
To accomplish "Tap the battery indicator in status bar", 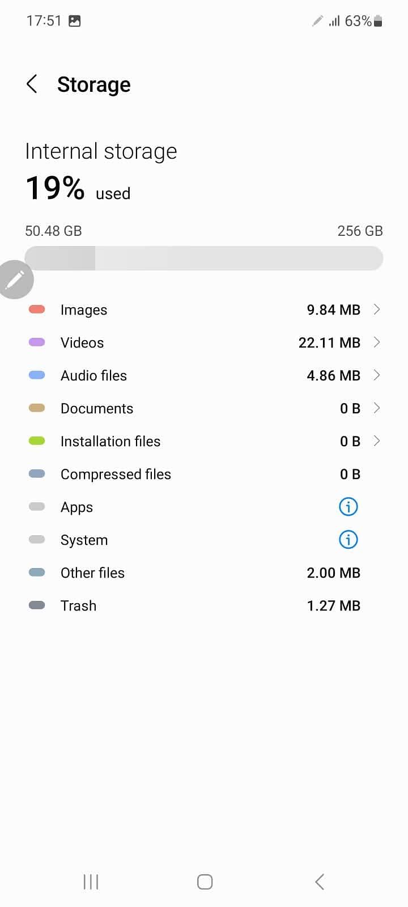I will 378,21.
